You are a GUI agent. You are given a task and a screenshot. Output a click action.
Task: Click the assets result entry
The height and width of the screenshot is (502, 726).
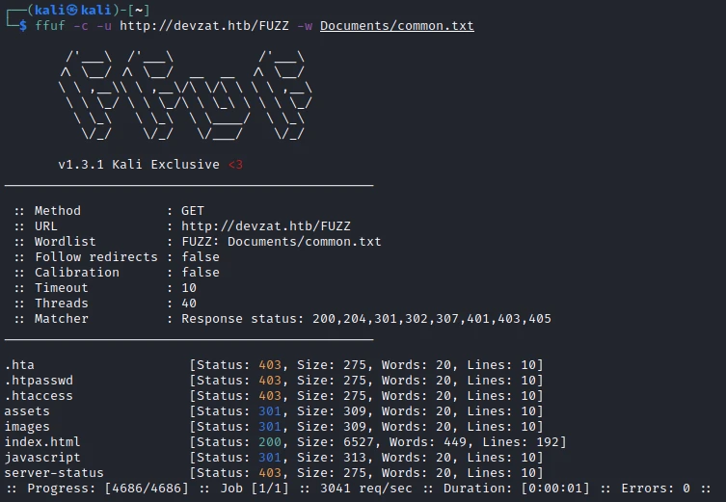[27, 411]
